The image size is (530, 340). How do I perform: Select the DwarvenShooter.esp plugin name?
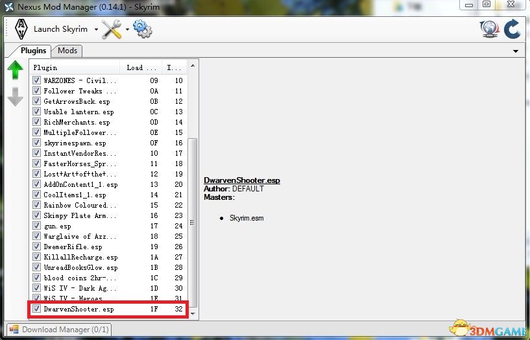click(78, 309)
